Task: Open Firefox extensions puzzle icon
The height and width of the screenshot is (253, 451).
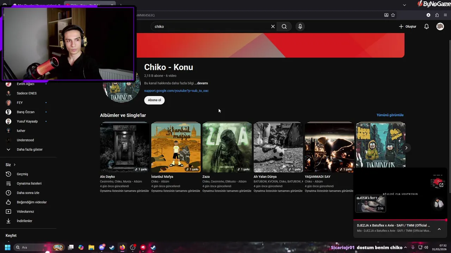Action: (437, 15)
